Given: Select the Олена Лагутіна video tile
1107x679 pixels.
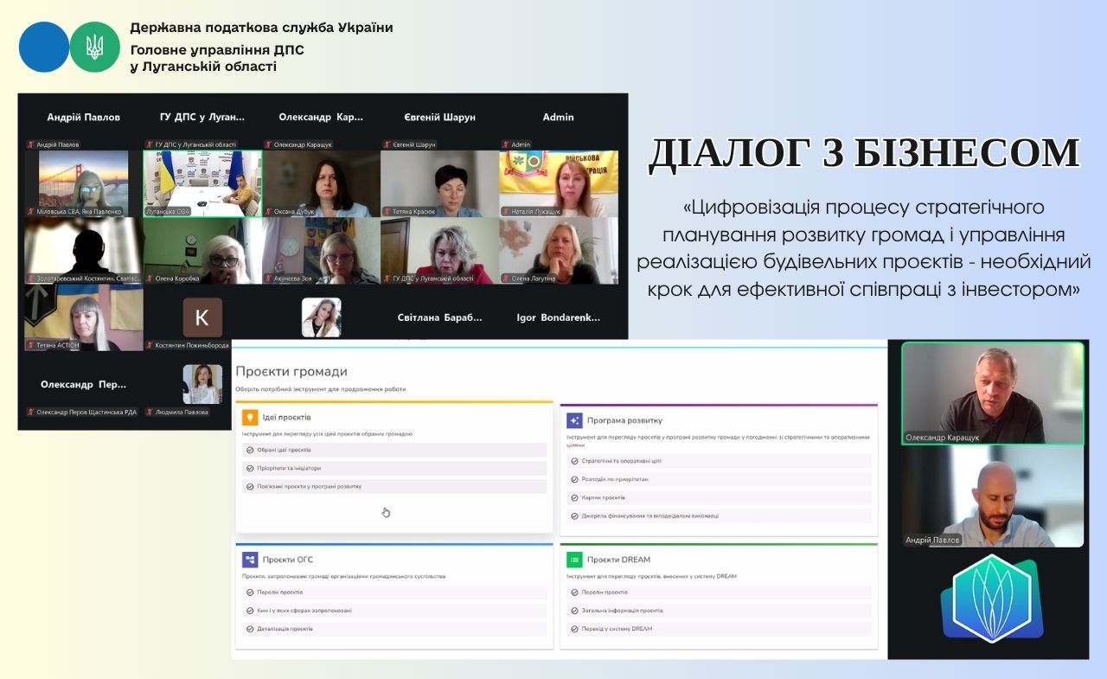Looking at the screenshot, I should point(559,251).
